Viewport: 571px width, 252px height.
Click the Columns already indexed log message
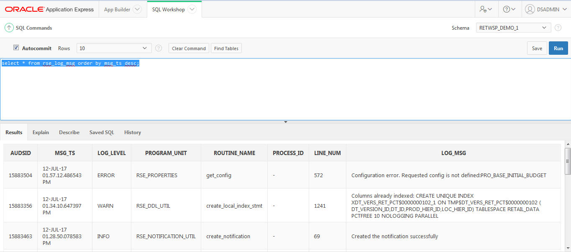point(453,206)
